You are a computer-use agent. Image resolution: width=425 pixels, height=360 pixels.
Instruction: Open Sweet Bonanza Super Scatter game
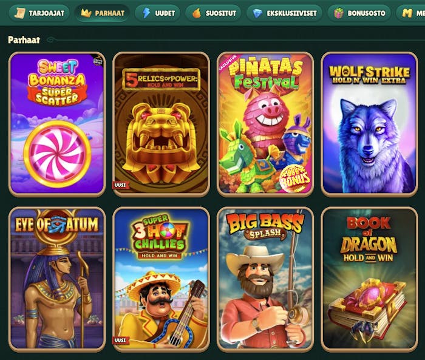[57, 124]
